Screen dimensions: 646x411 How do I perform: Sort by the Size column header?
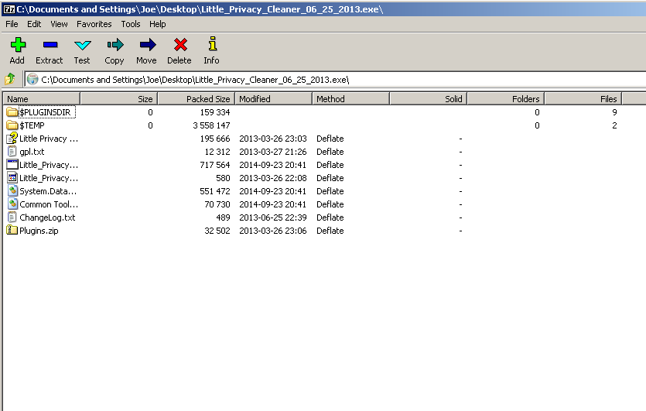(118, 99)
